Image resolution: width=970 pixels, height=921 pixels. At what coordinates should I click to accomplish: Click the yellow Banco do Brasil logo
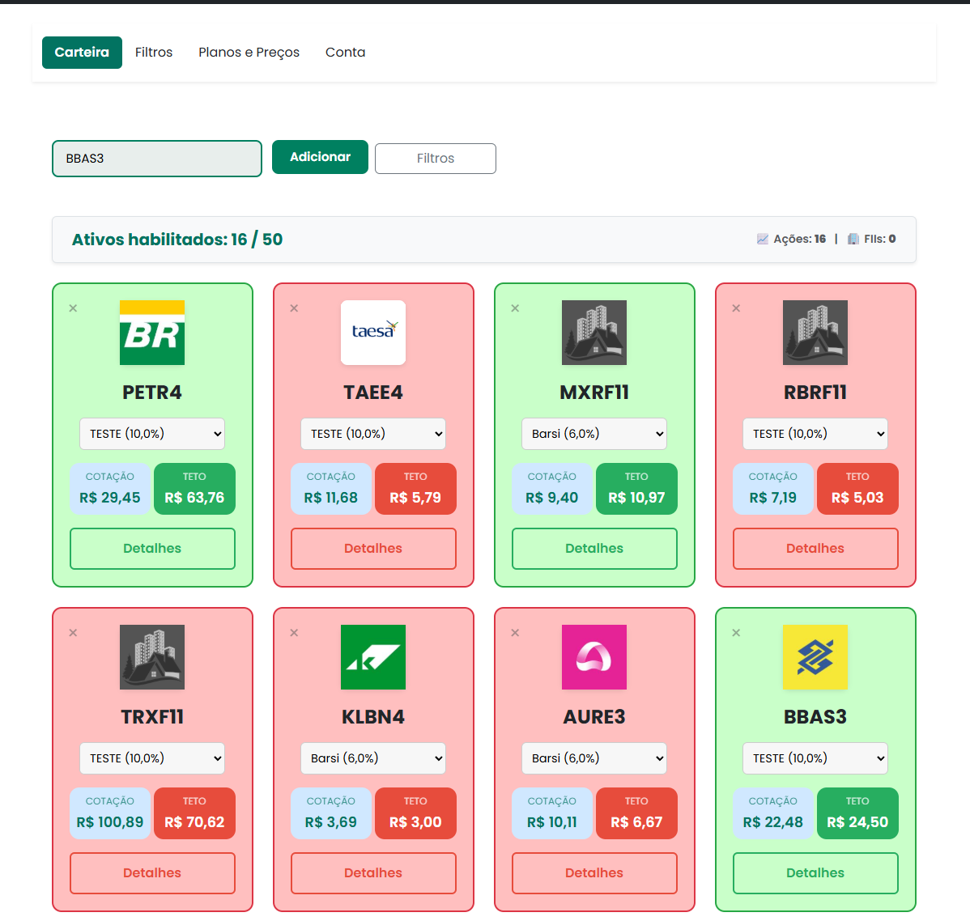[815, 657]
